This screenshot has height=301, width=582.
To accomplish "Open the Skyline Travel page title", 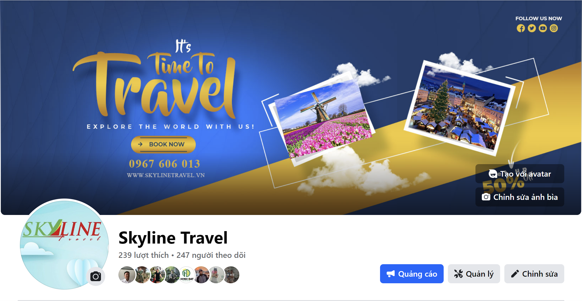I will [x=173, y=237].
